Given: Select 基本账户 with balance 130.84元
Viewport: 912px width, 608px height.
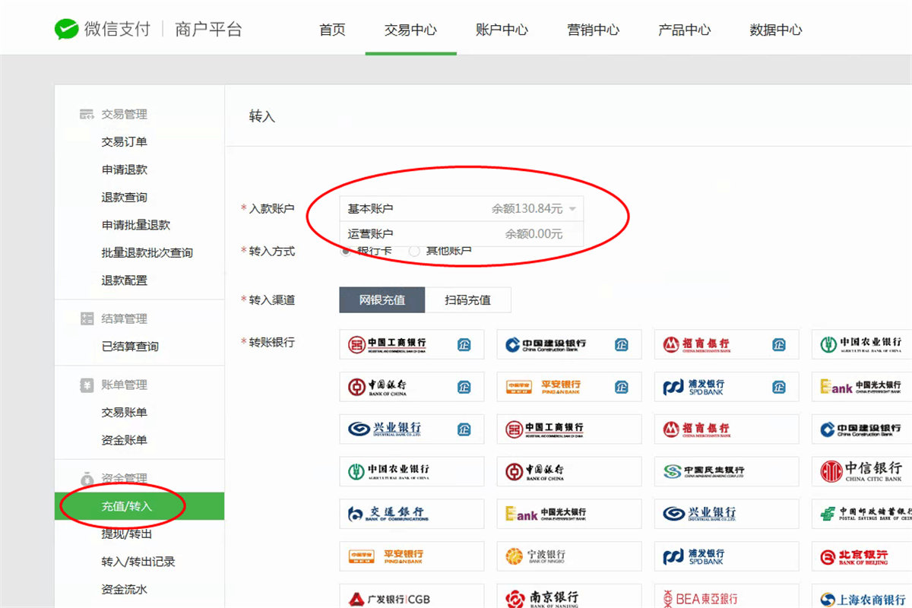Looking at the screenshot, I should (x=456, y=209).
